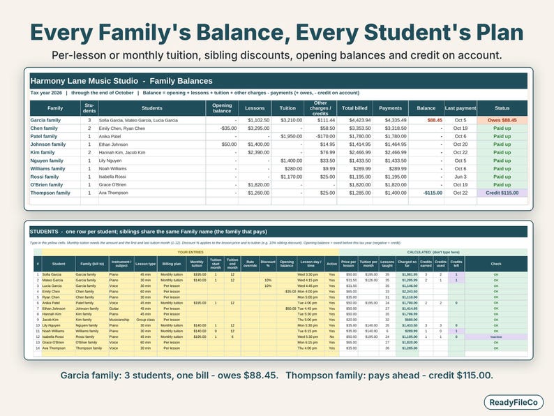554x416 pixels.
Task: Click the "Rate override" column header
Action: 250,264
